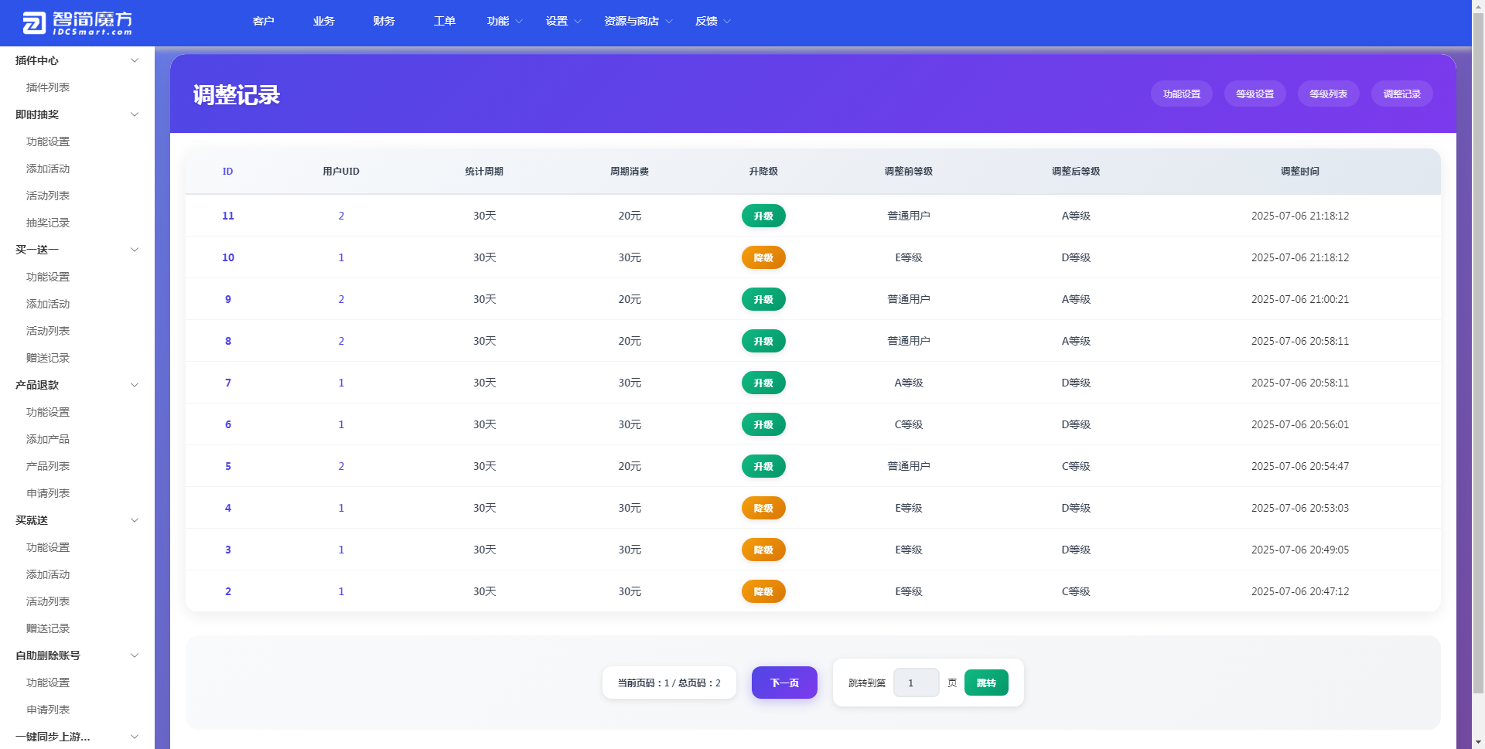
Task: Click the 升级 badge in row 11
Action: [x=763, y=216]
